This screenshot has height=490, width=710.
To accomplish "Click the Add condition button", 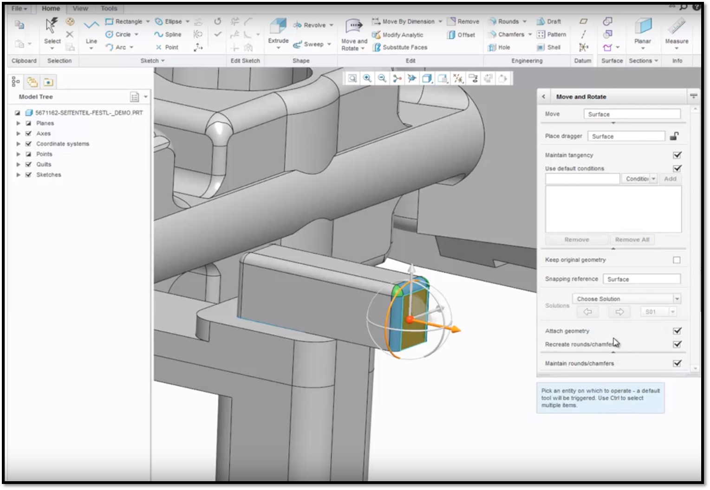I will [x=670, y=179].
